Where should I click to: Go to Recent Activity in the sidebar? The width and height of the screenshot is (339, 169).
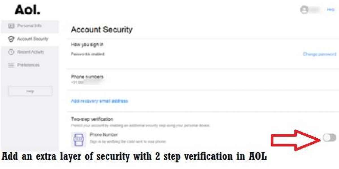click(x=30, y=52)
